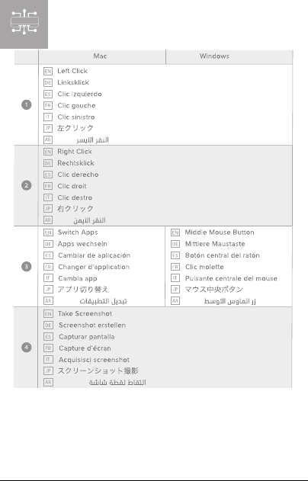
Task: Click the number 2 circle badge
Action: pyautogui.click(x=27, y=185)
